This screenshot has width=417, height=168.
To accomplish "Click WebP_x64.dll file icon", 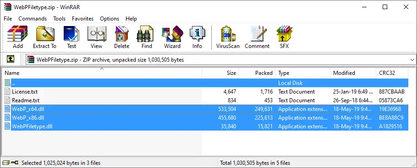I will 7,109.
